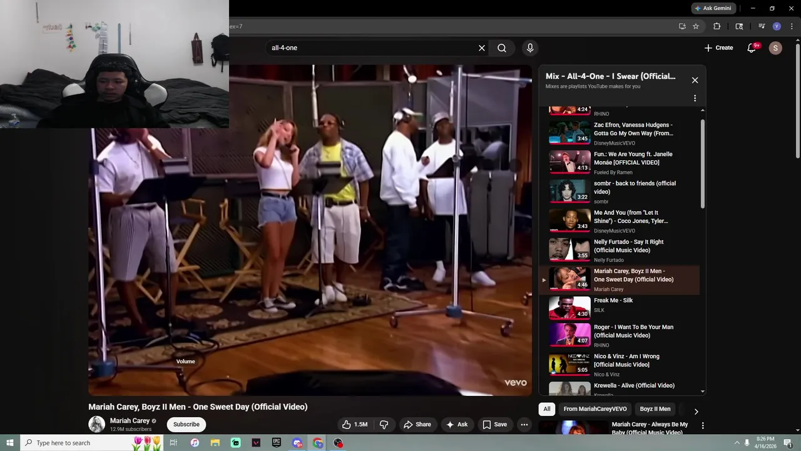Expand hidden system tray icons
The image size is (801, 451).
point(737,443)
